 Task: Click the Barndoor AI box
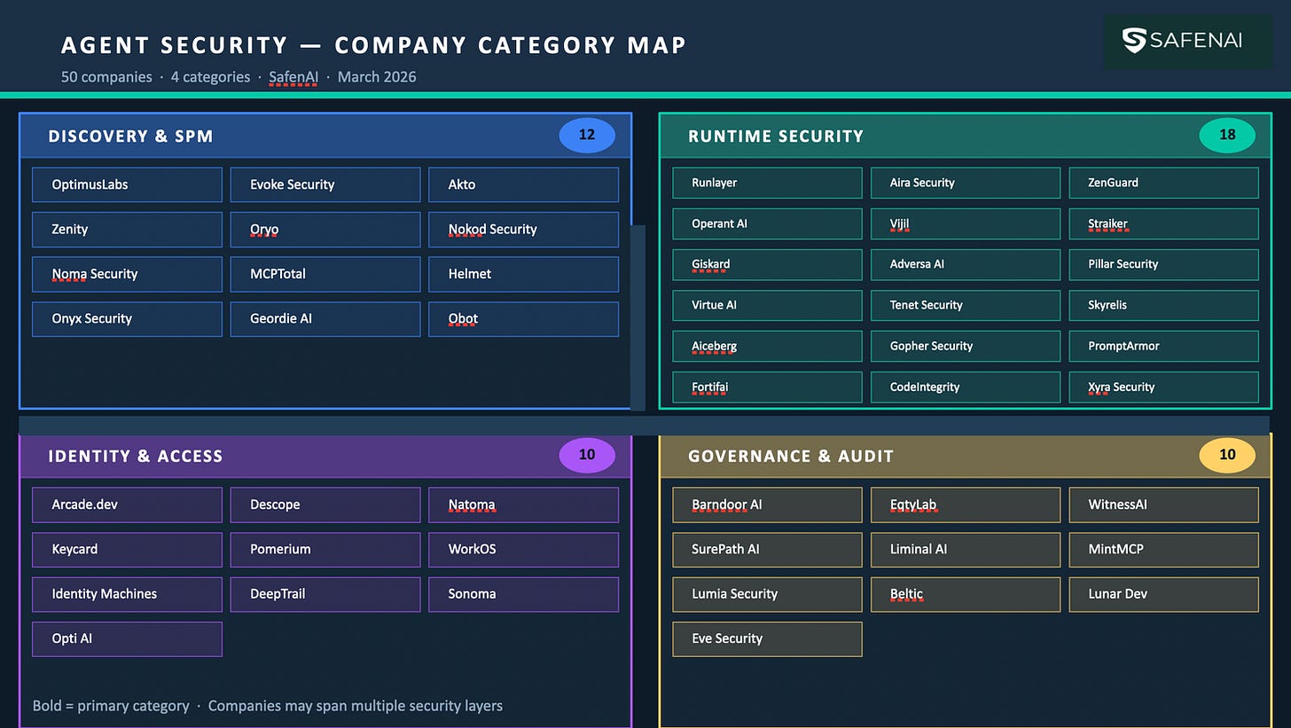tap(767, 505)
